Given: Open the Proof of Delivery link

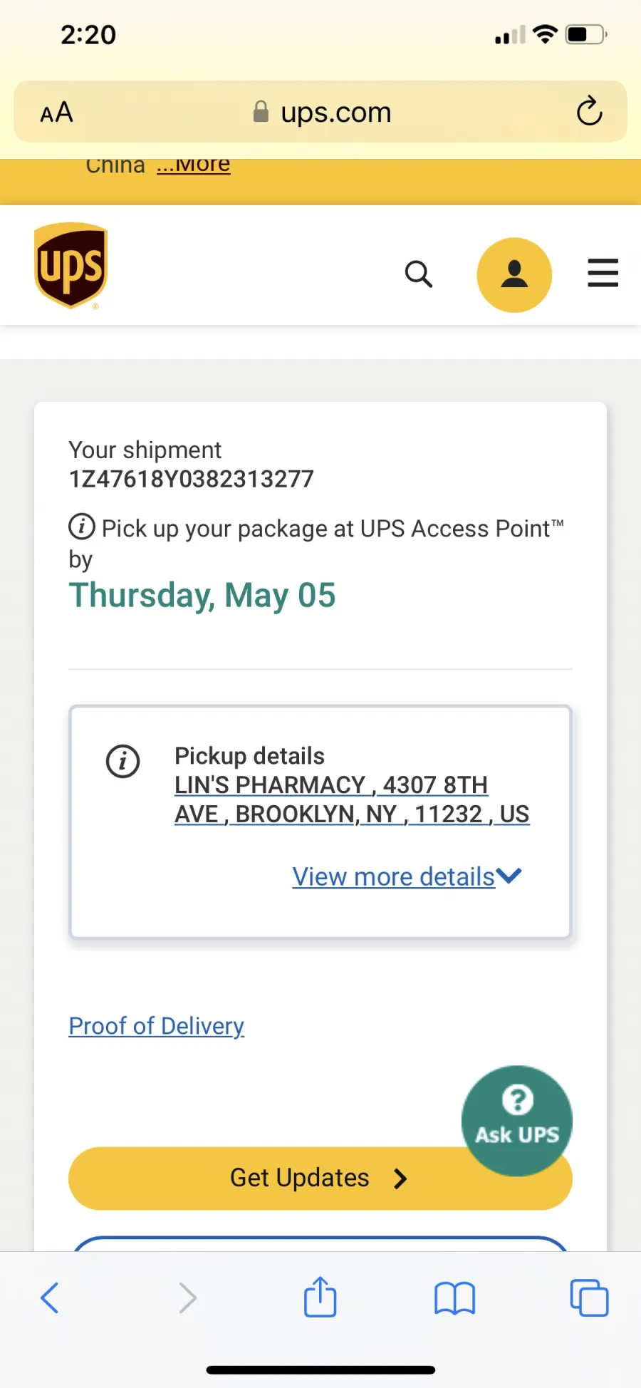Looking at the screenshot, I should point(157,1025).
